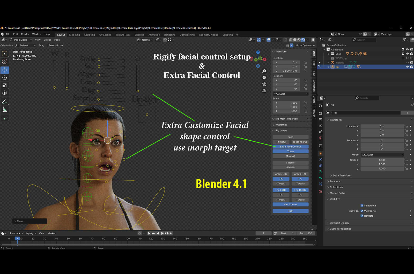Click the current frame field showing 7
414x274 pixels.
263,233
